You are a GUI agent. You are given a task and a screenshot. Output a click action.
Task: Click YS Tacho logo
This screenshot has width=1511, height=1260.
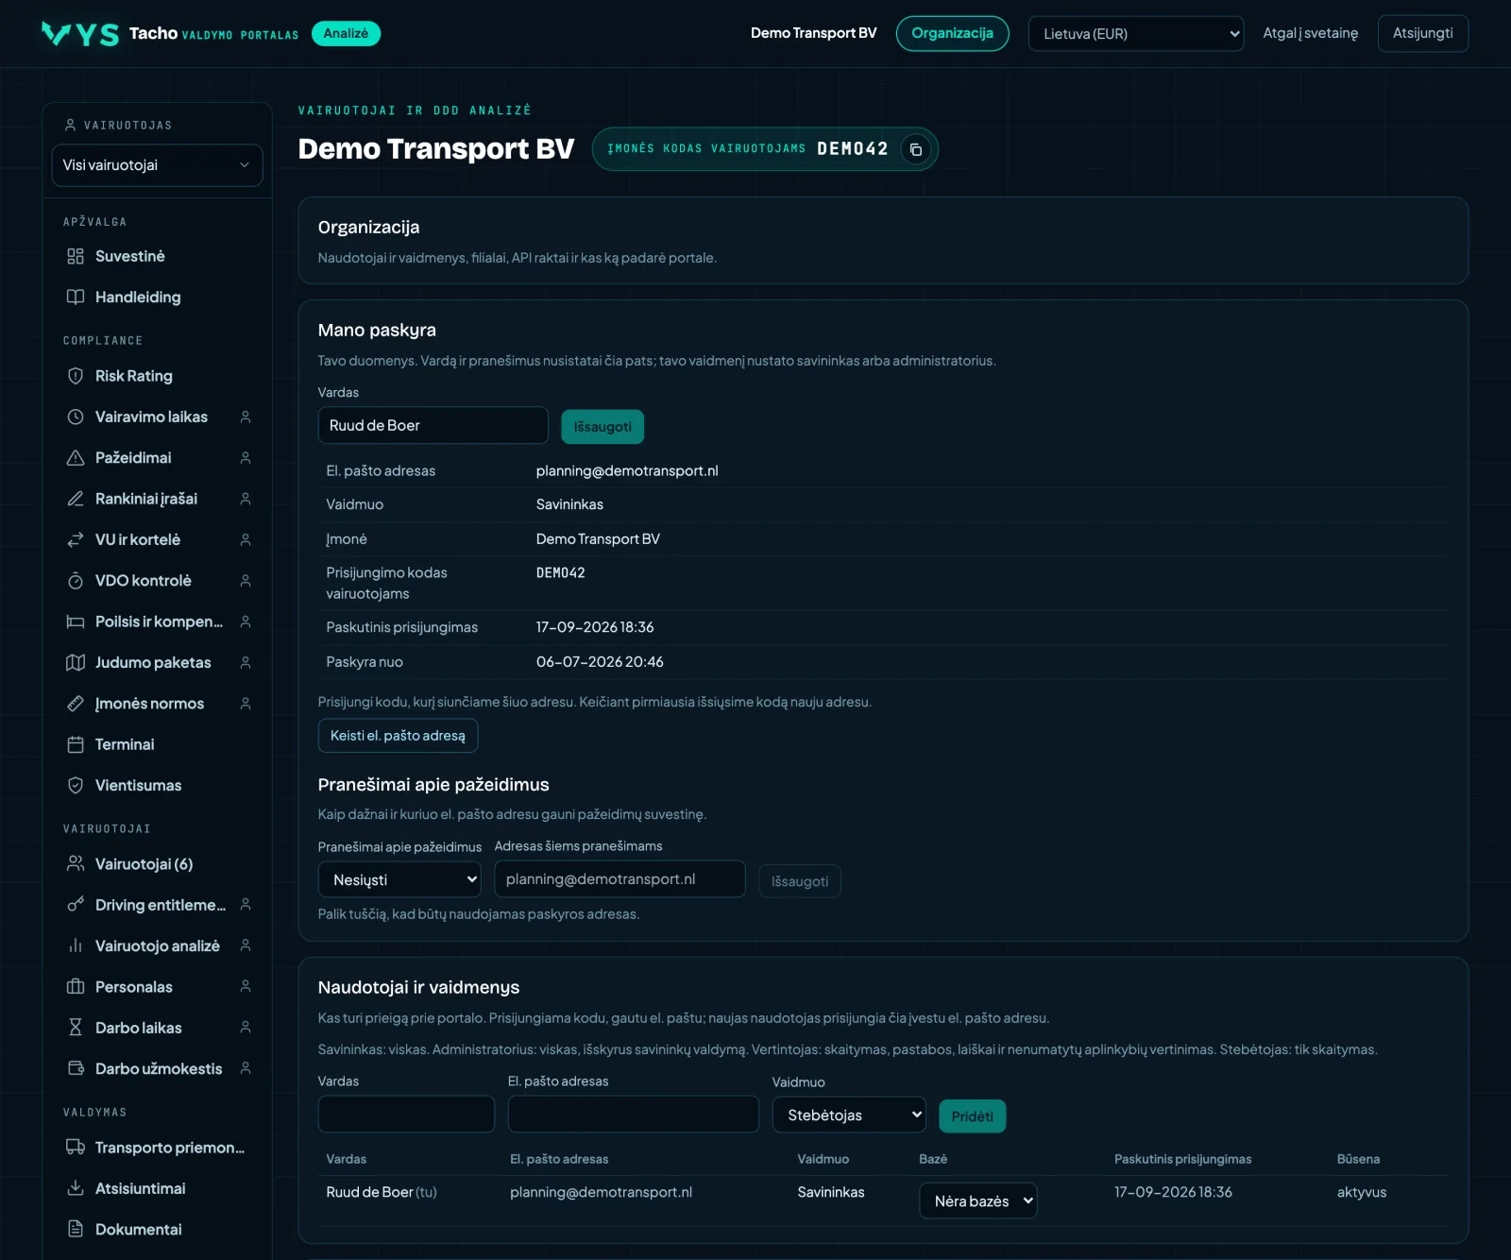[80, 34]
